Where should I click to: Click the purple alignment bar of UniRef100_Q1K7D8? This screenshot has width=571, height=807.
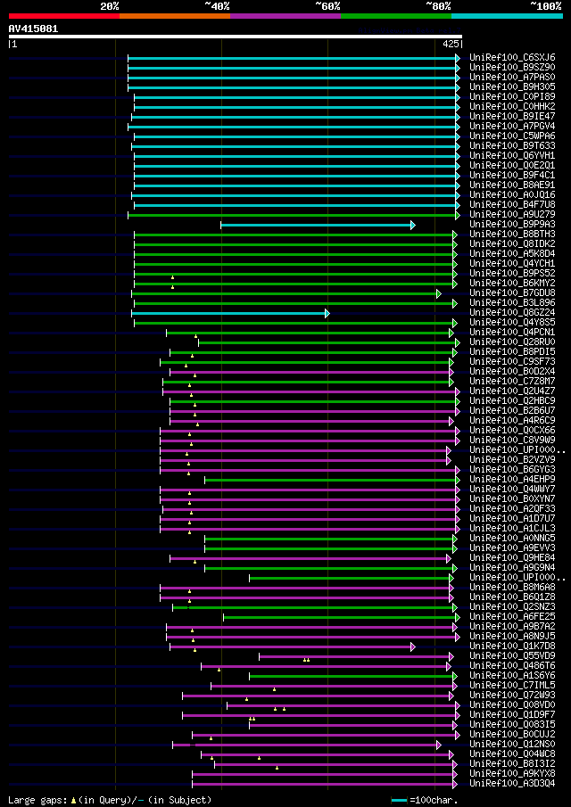click(x=293, y=646)
